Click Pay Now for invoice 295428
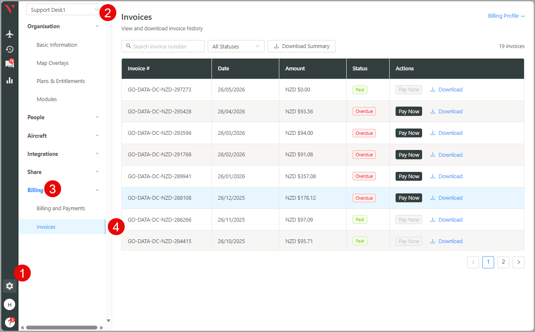The height and width of the screenshot is (332, 535). tap(409, 112)
